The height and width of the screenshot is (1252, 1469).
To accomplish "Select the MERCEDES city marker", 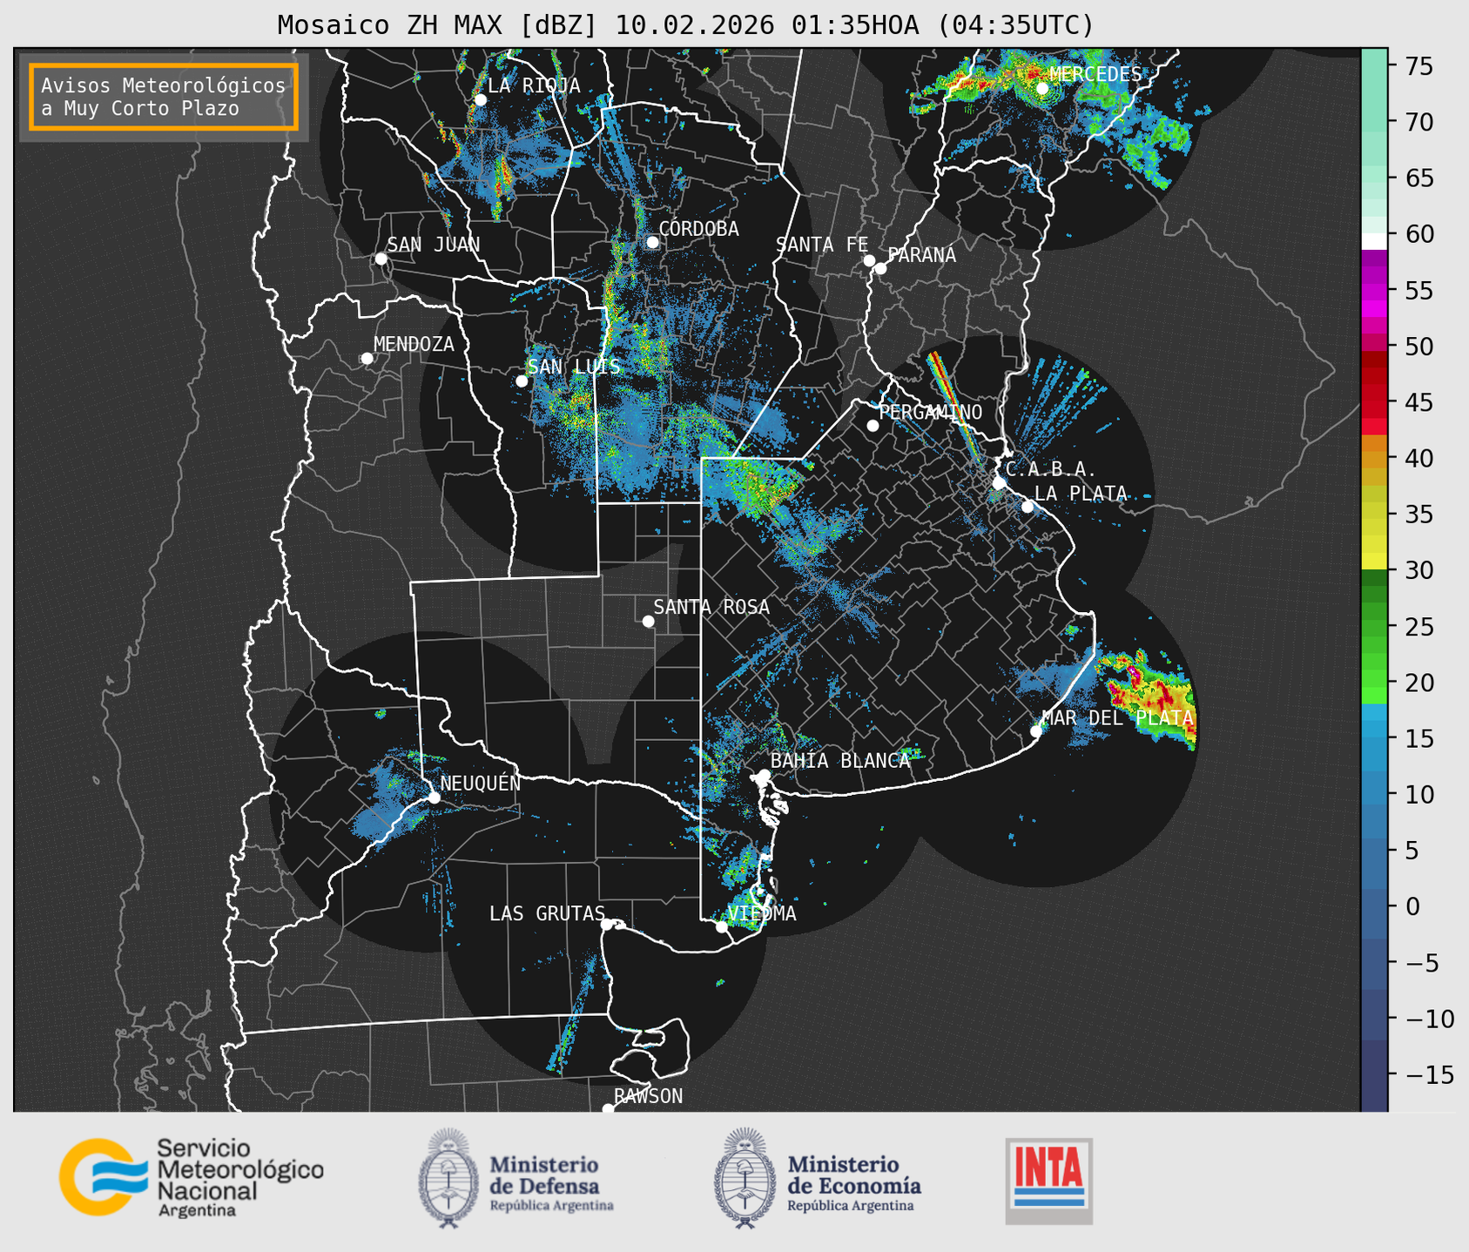I will (x=1042, y=88).
